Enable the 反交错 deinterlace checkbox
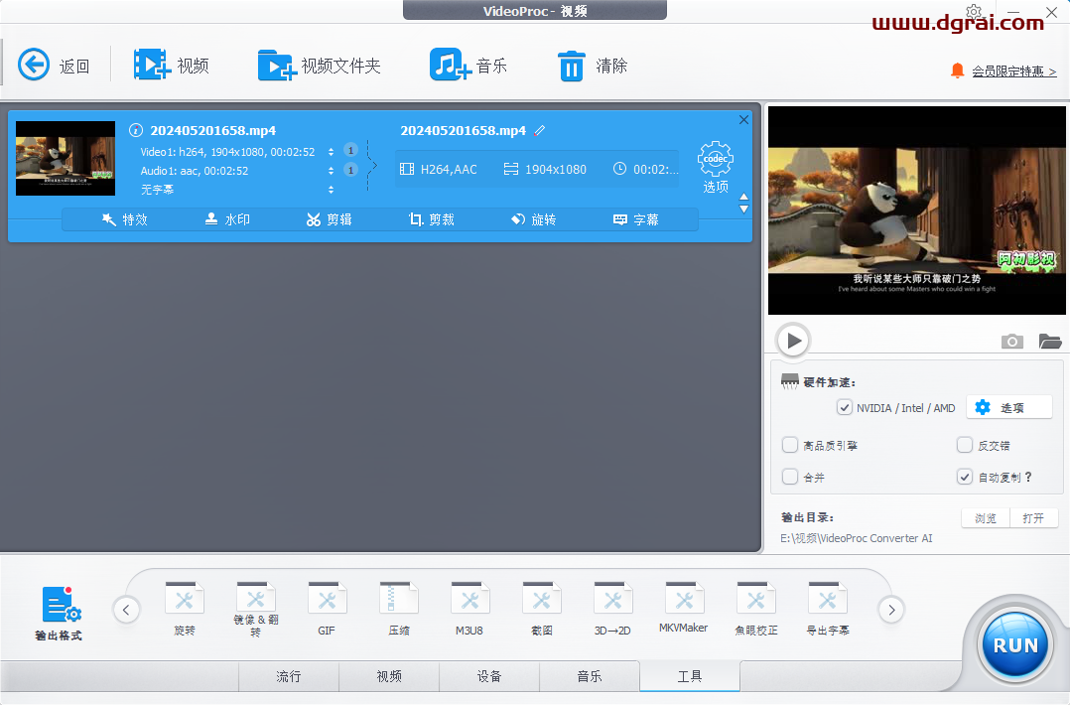The image size is (1070, 705). 964,445
